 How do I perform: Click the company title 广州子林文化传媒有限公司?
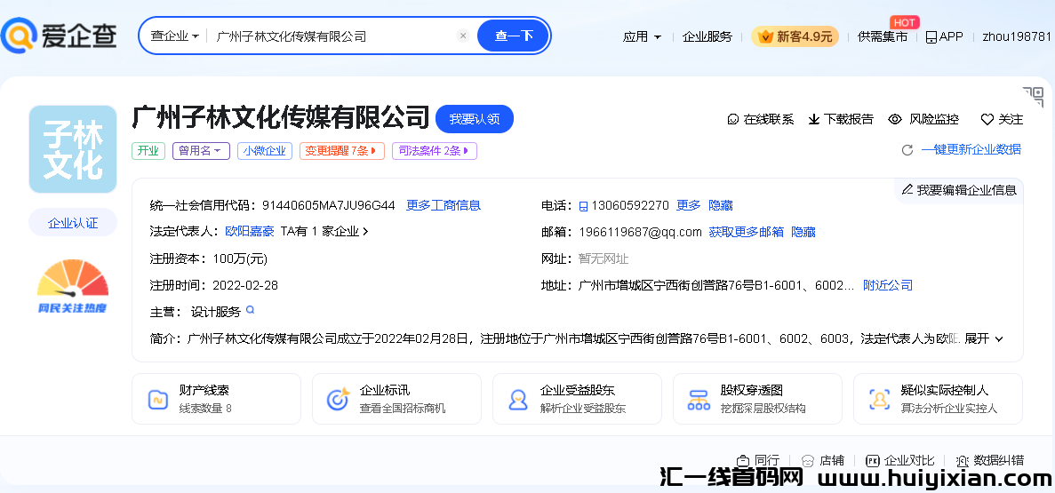pos(281,118)
